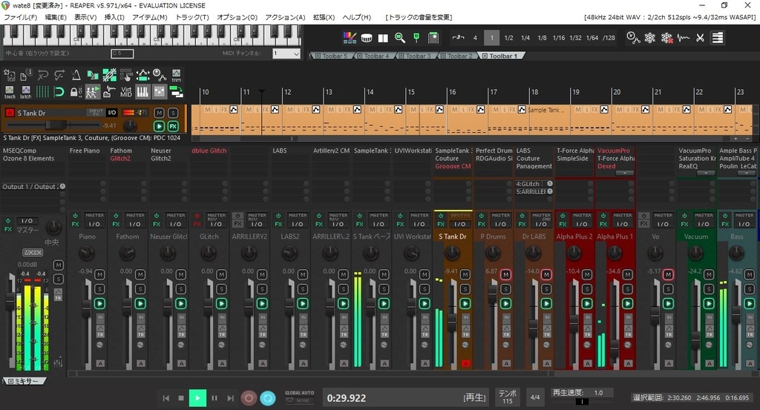Open FX window for S Tank Dr track panel
The height and width of the screenshot is (410, 760).
pyautogui.click(x=173, y=126)
